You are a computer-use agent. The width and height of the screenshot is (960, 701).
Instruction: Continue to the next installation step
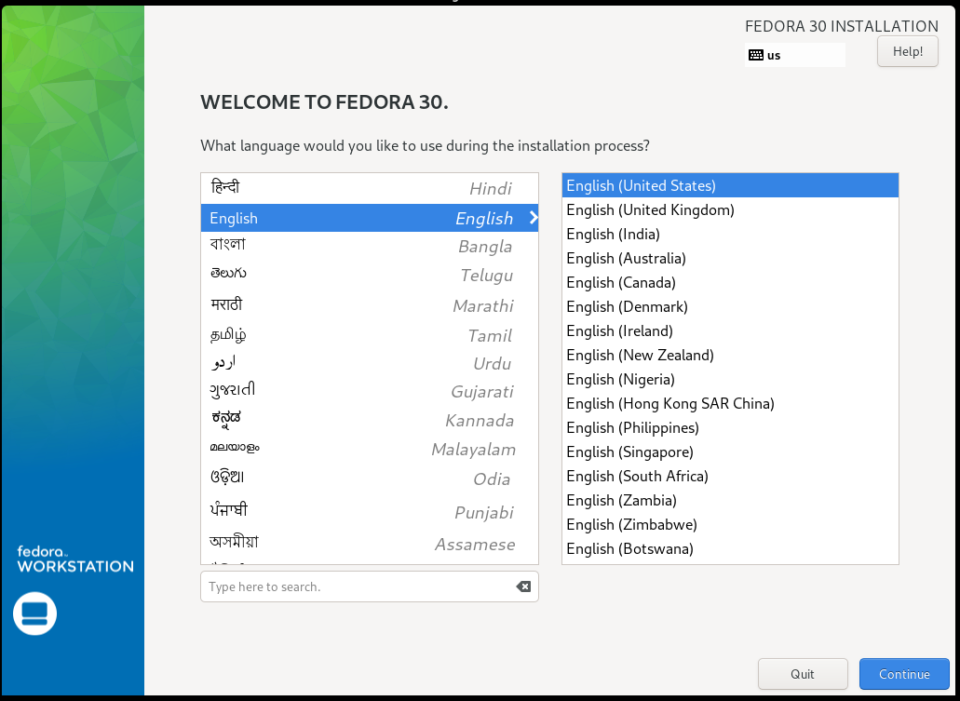pos(904,674)
